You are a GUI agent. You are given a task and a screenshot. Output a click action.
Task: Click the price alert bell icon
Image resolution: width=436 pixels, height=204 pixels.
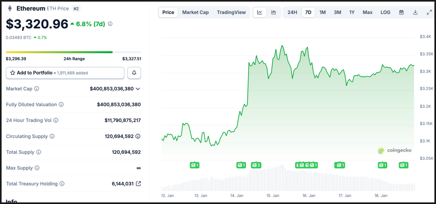pyautogui.click(x=134, y=73)
